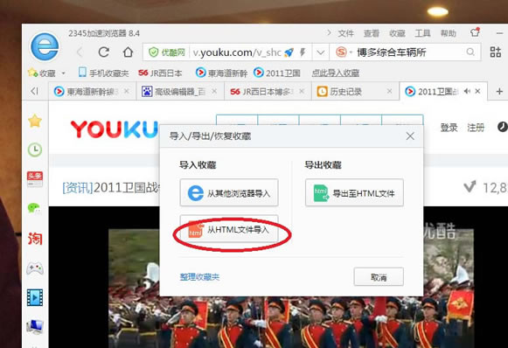Open the Taobao sidebar icon
This screenshot has width=508, height=348.
tap(35, 239)
